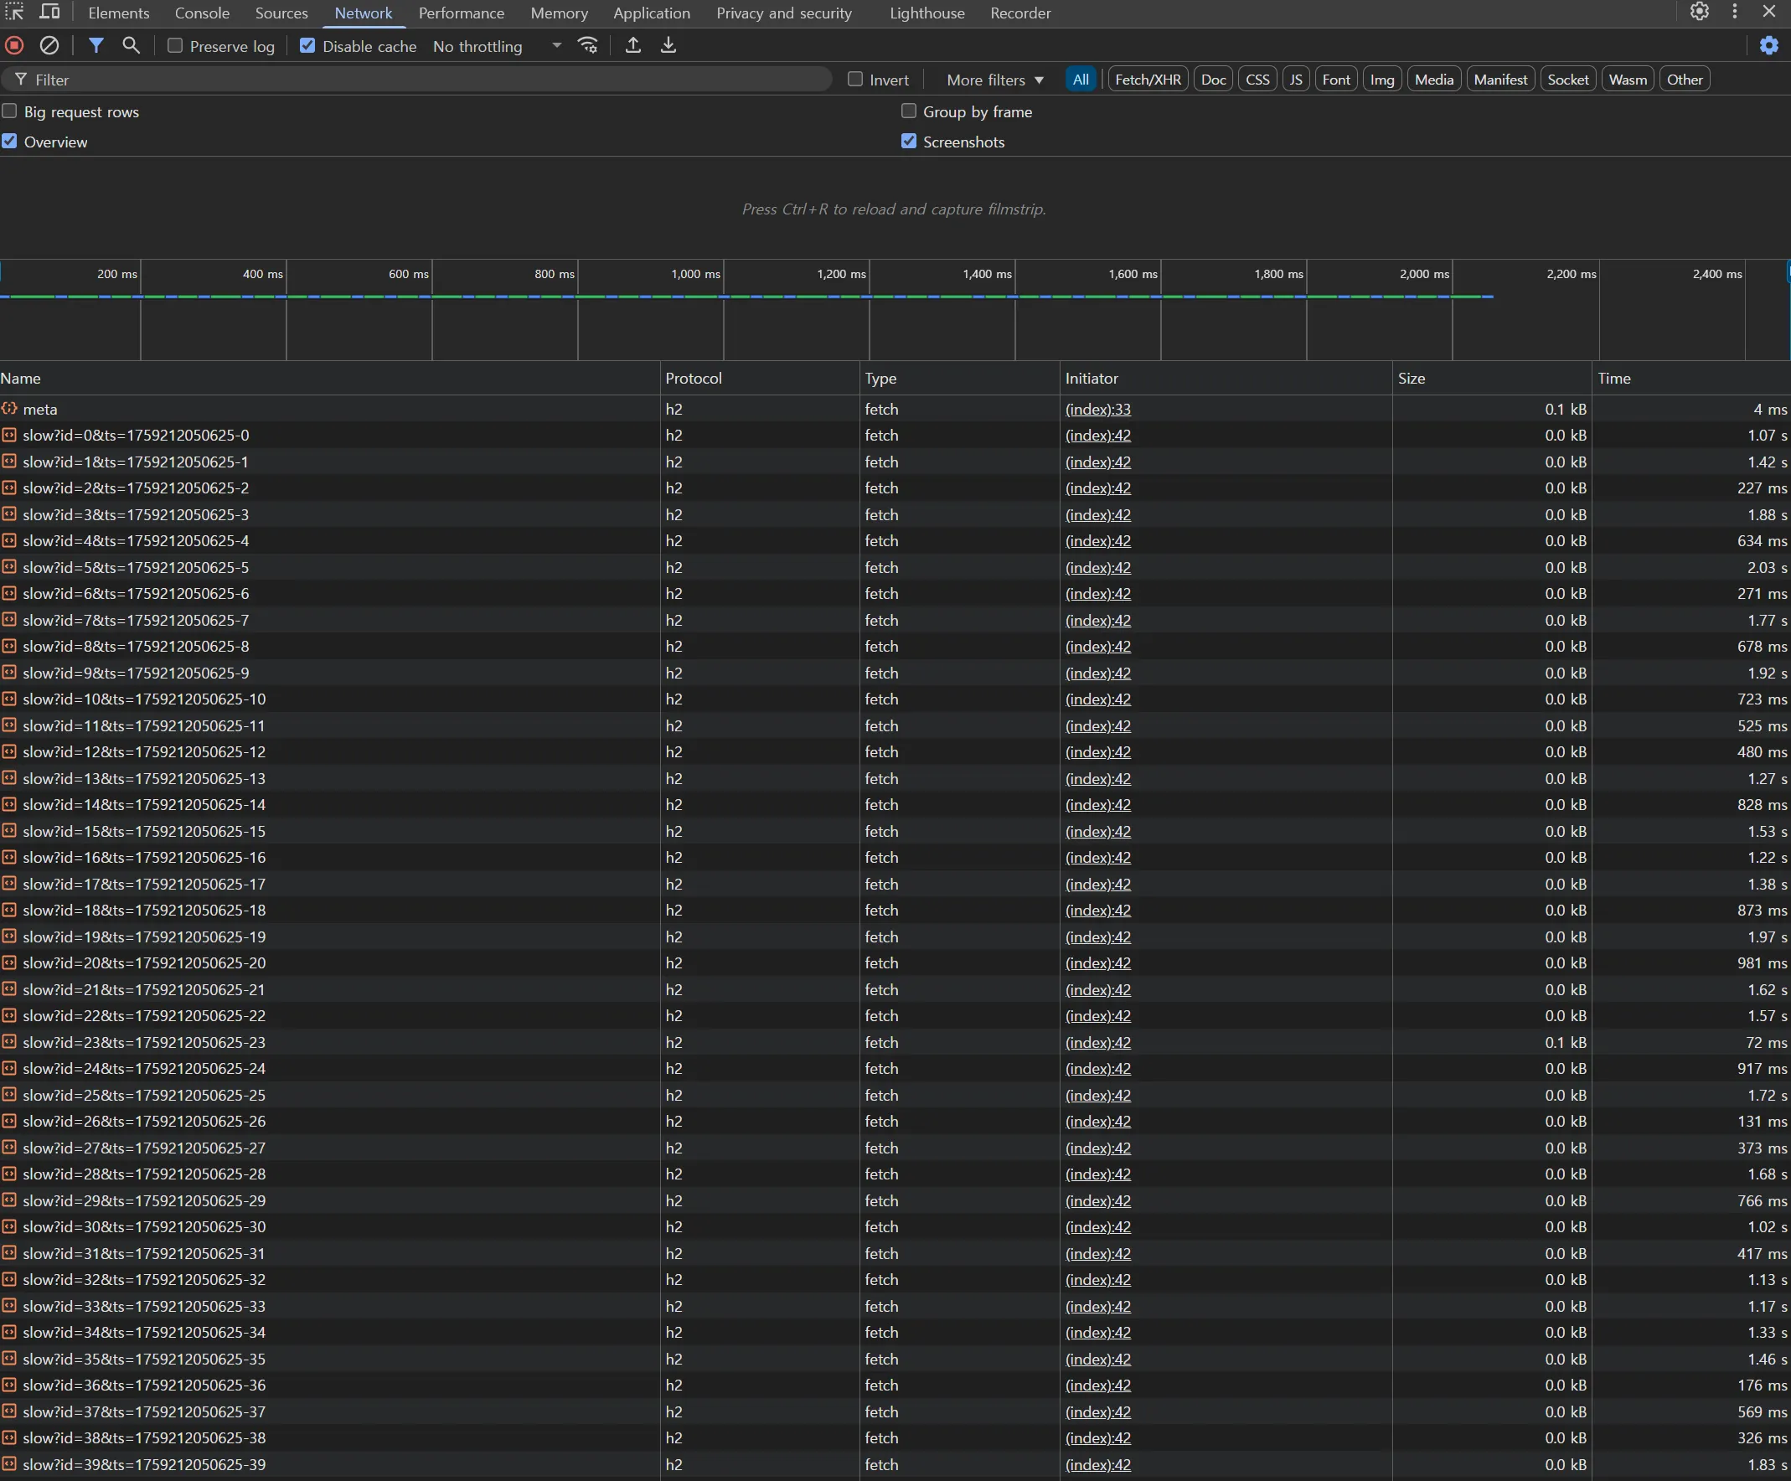
Task: Open the network conditions wifi icon
Action: tap(587, 45)
